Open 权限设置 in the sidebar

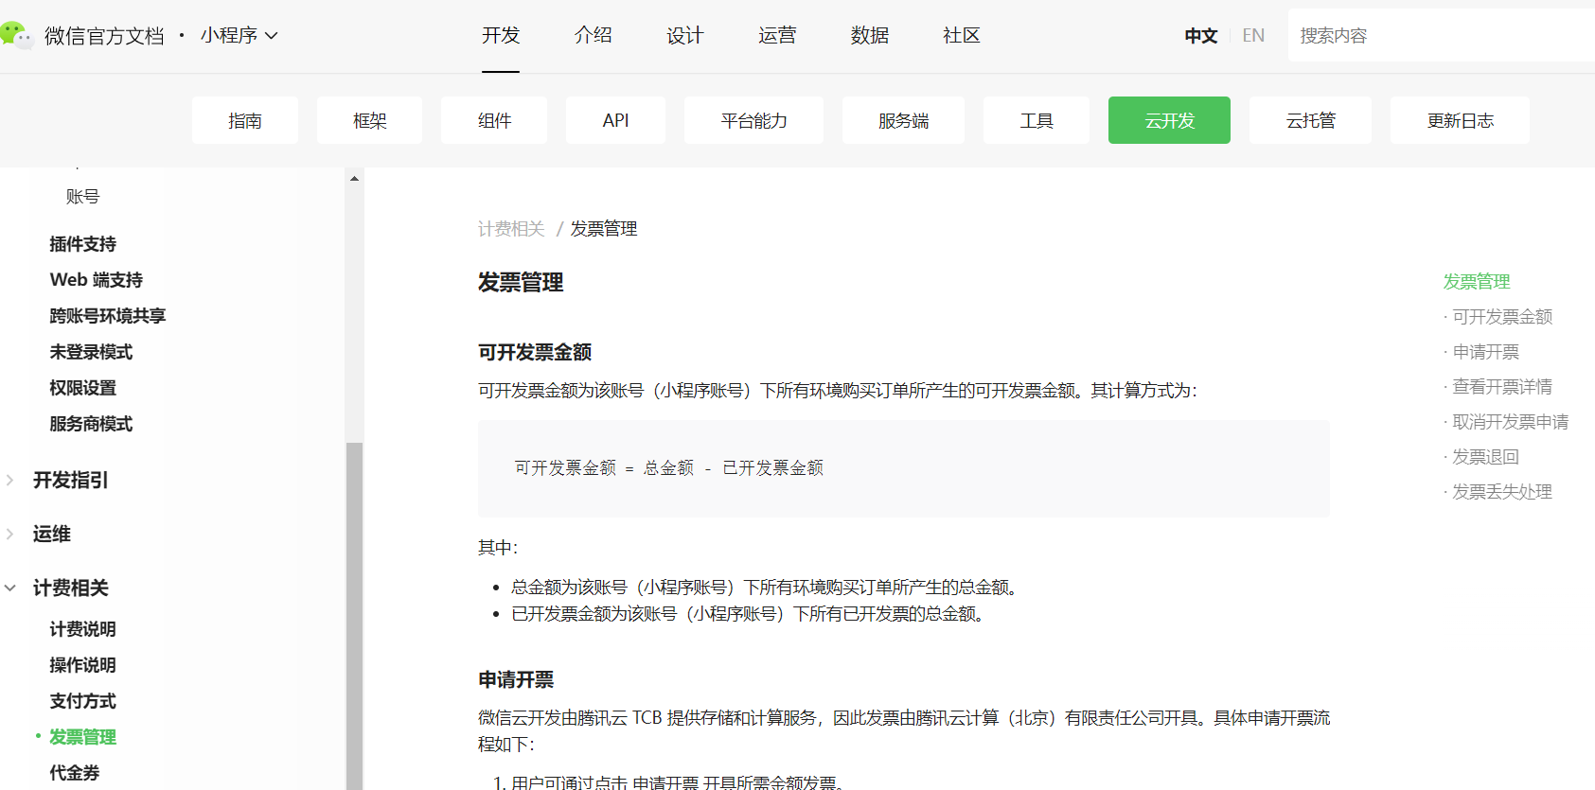(x=82, y=388)
